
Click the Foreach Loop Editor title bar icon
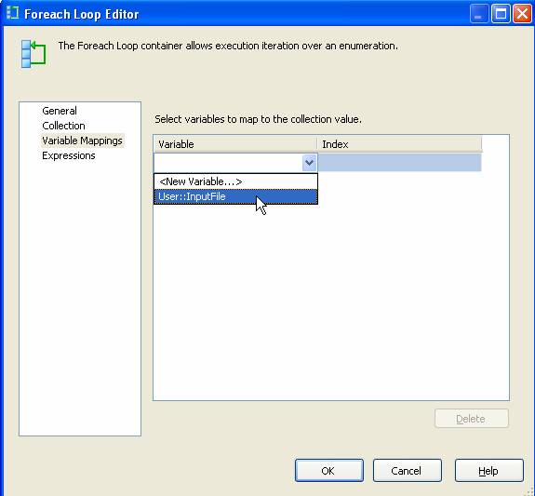[x=13, y=13]
